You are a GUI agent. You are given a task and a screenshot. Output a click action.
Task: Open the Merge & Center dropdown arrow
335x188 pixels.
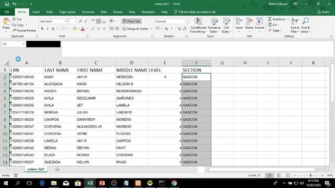pos(151,29)
